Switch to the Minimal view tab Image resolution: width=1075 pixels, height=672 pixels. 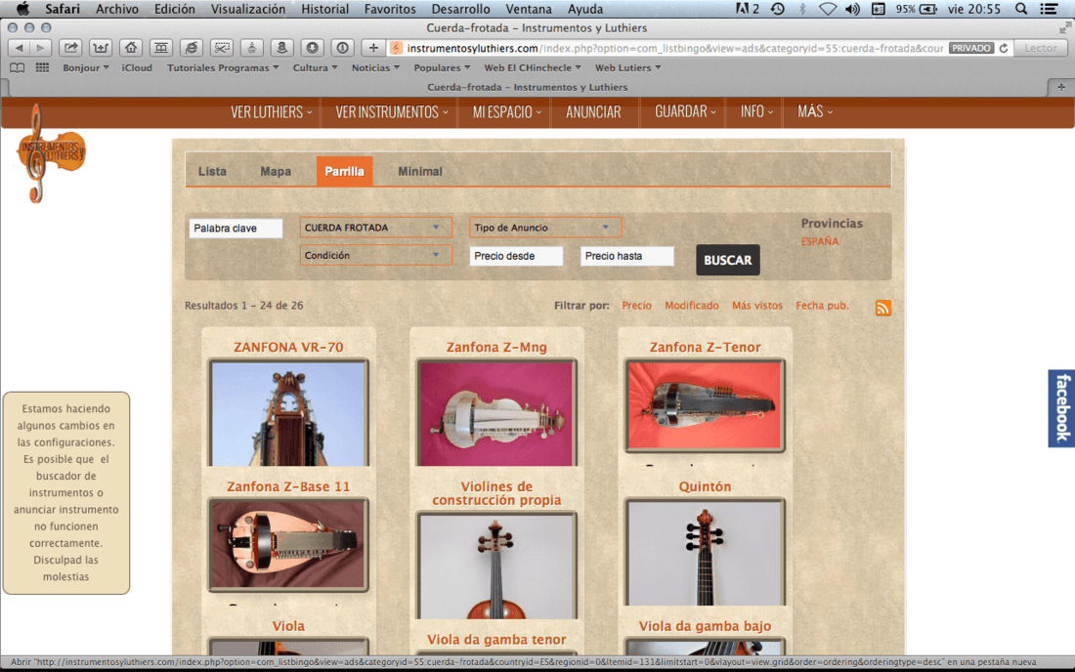pyautogui.click(x=420, y=171)
